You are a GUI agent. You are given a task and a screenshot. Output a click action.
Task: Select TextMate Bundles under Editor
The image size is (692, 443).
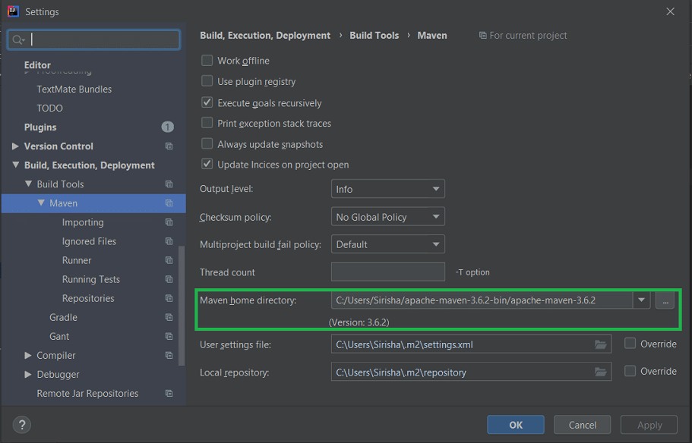[x=74, y=89]
